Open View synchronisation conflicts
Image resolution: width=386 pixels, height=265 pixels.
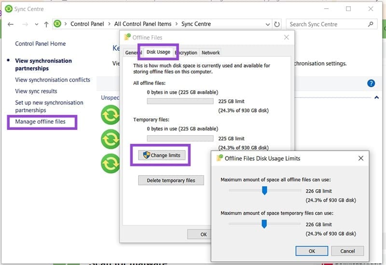tap(53, 80)
